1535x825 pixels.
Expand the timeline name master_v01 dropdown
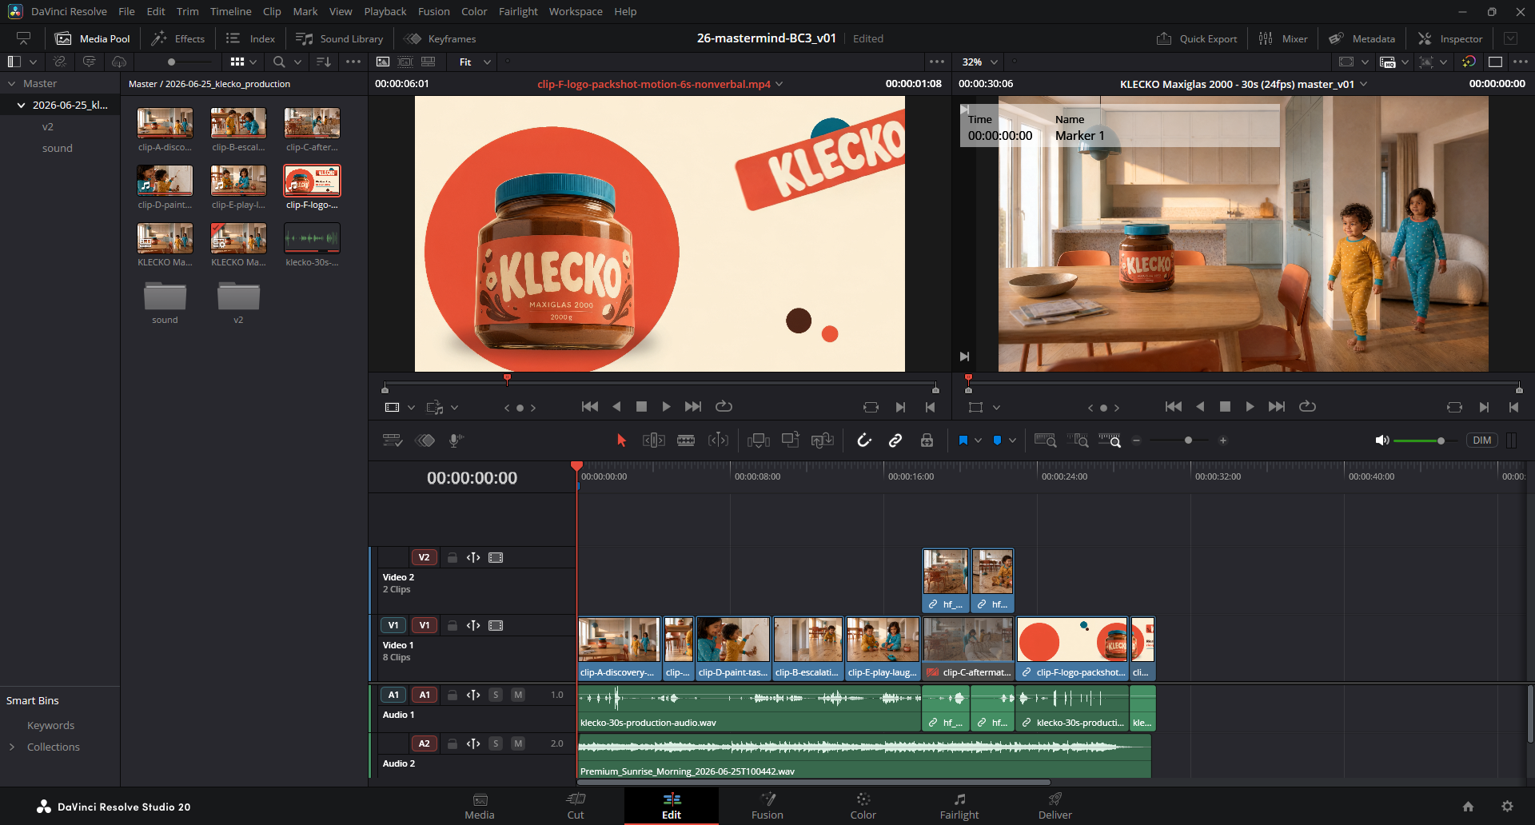pos(1363,84)
